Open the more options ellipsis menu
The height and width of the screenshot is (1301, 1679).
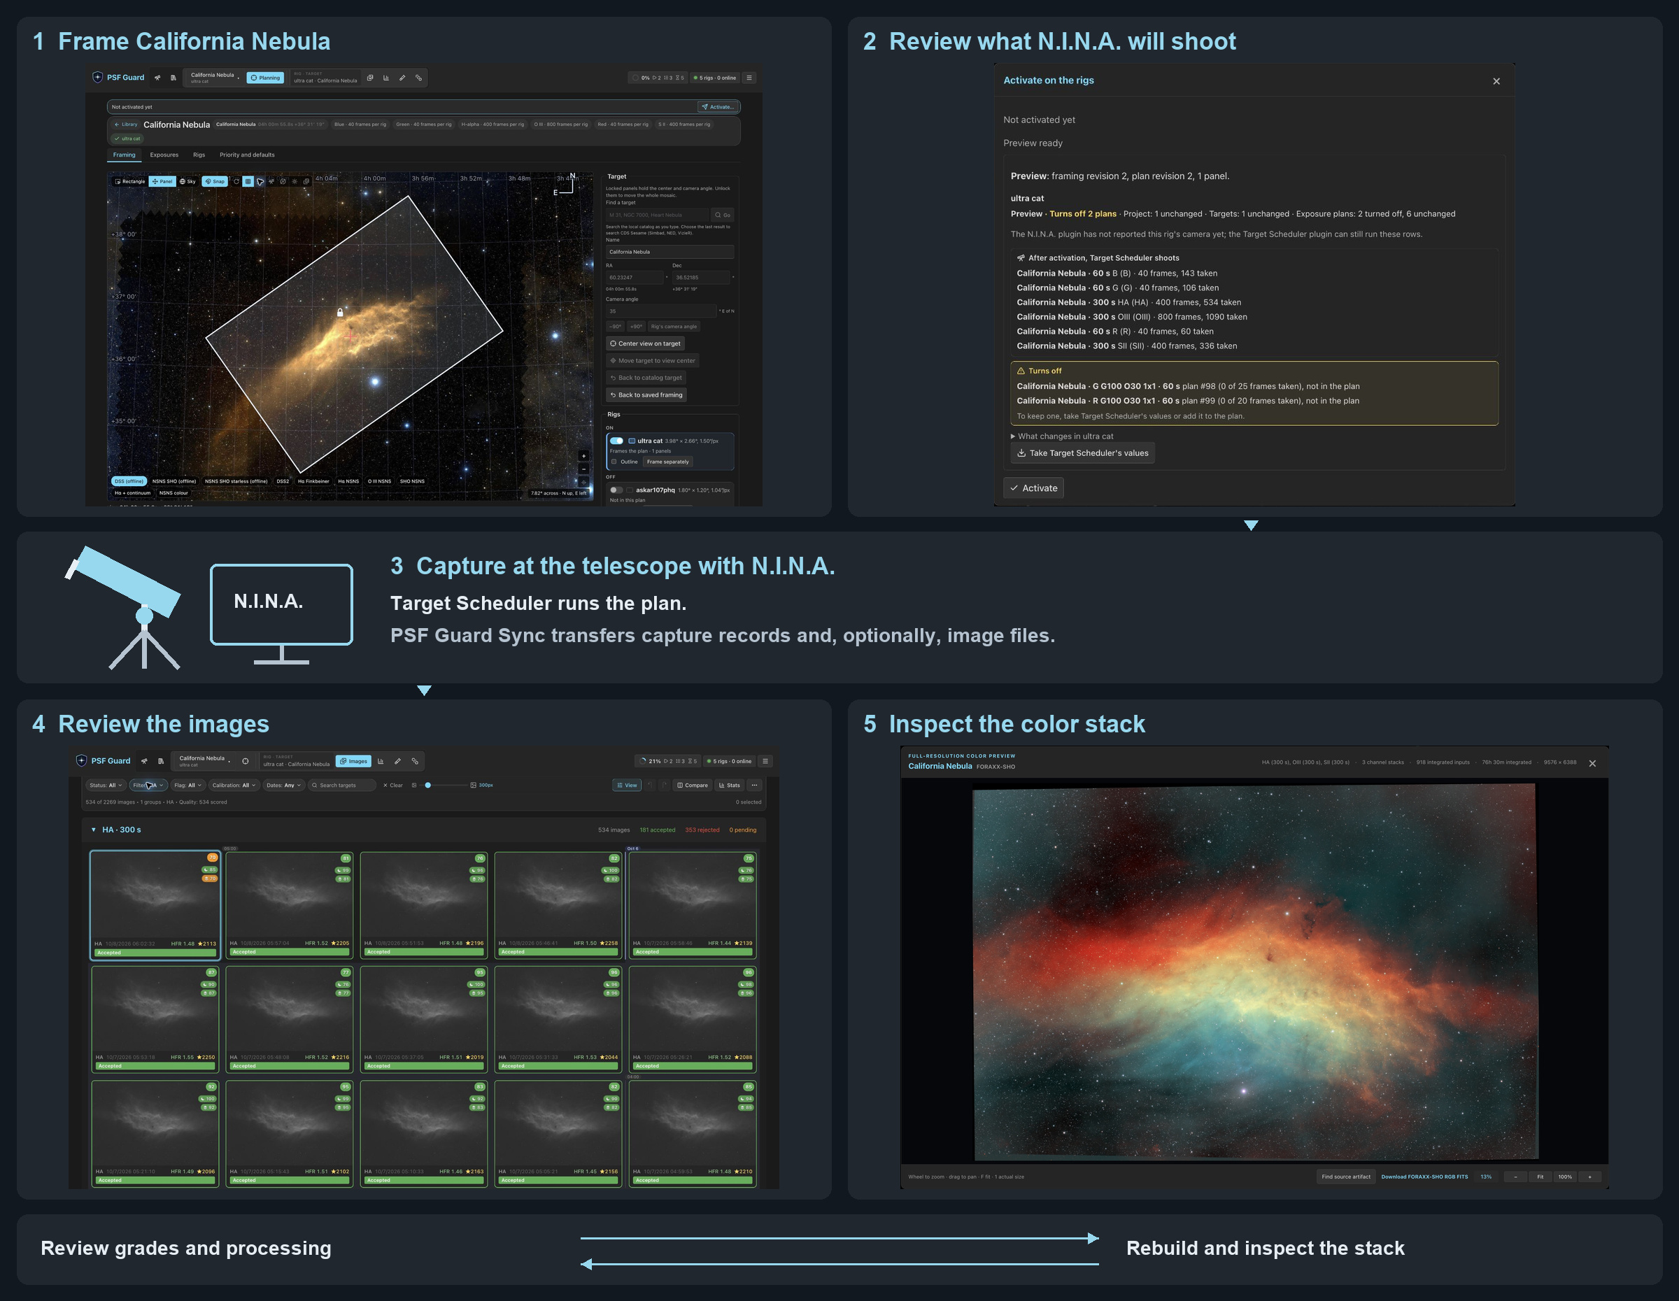pyautogui.click(x=755, y=785)
